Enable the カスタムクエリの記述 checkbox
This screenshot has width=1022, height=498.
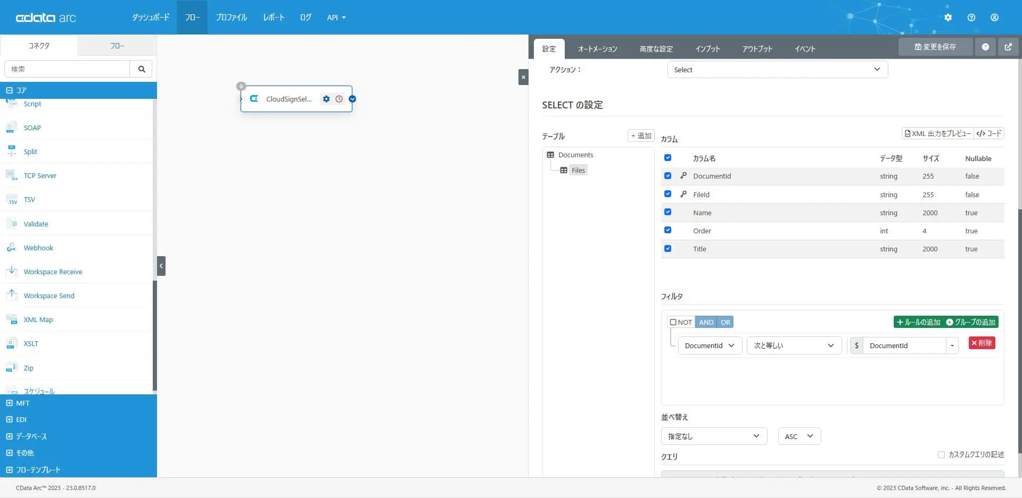click(x=941, y=454)
